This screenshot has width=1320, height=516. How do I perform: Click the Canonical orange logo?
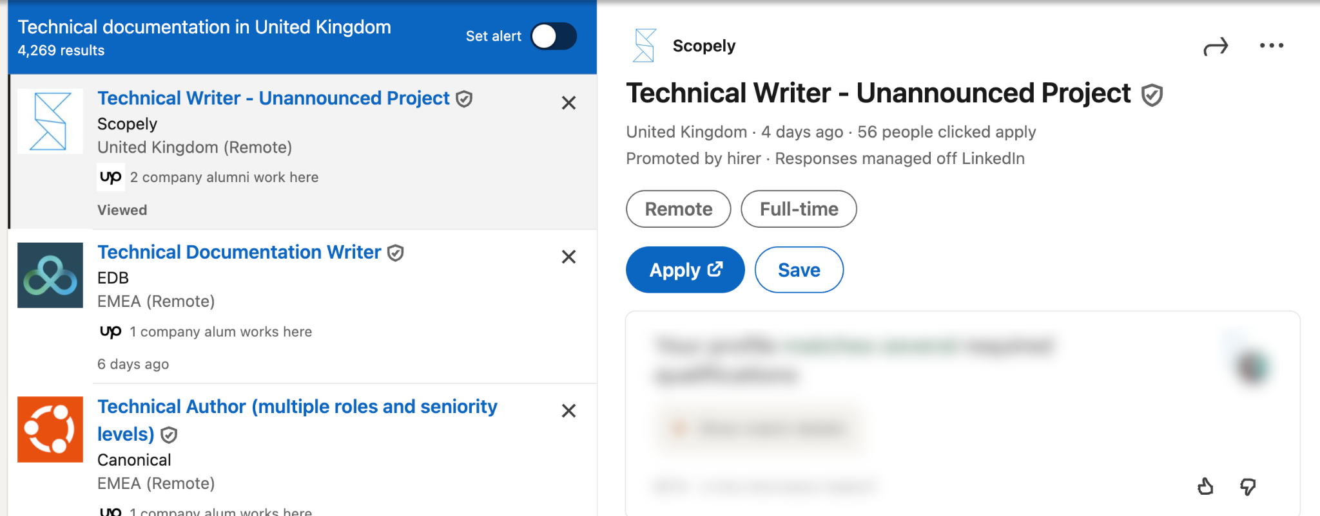(50, 429)
